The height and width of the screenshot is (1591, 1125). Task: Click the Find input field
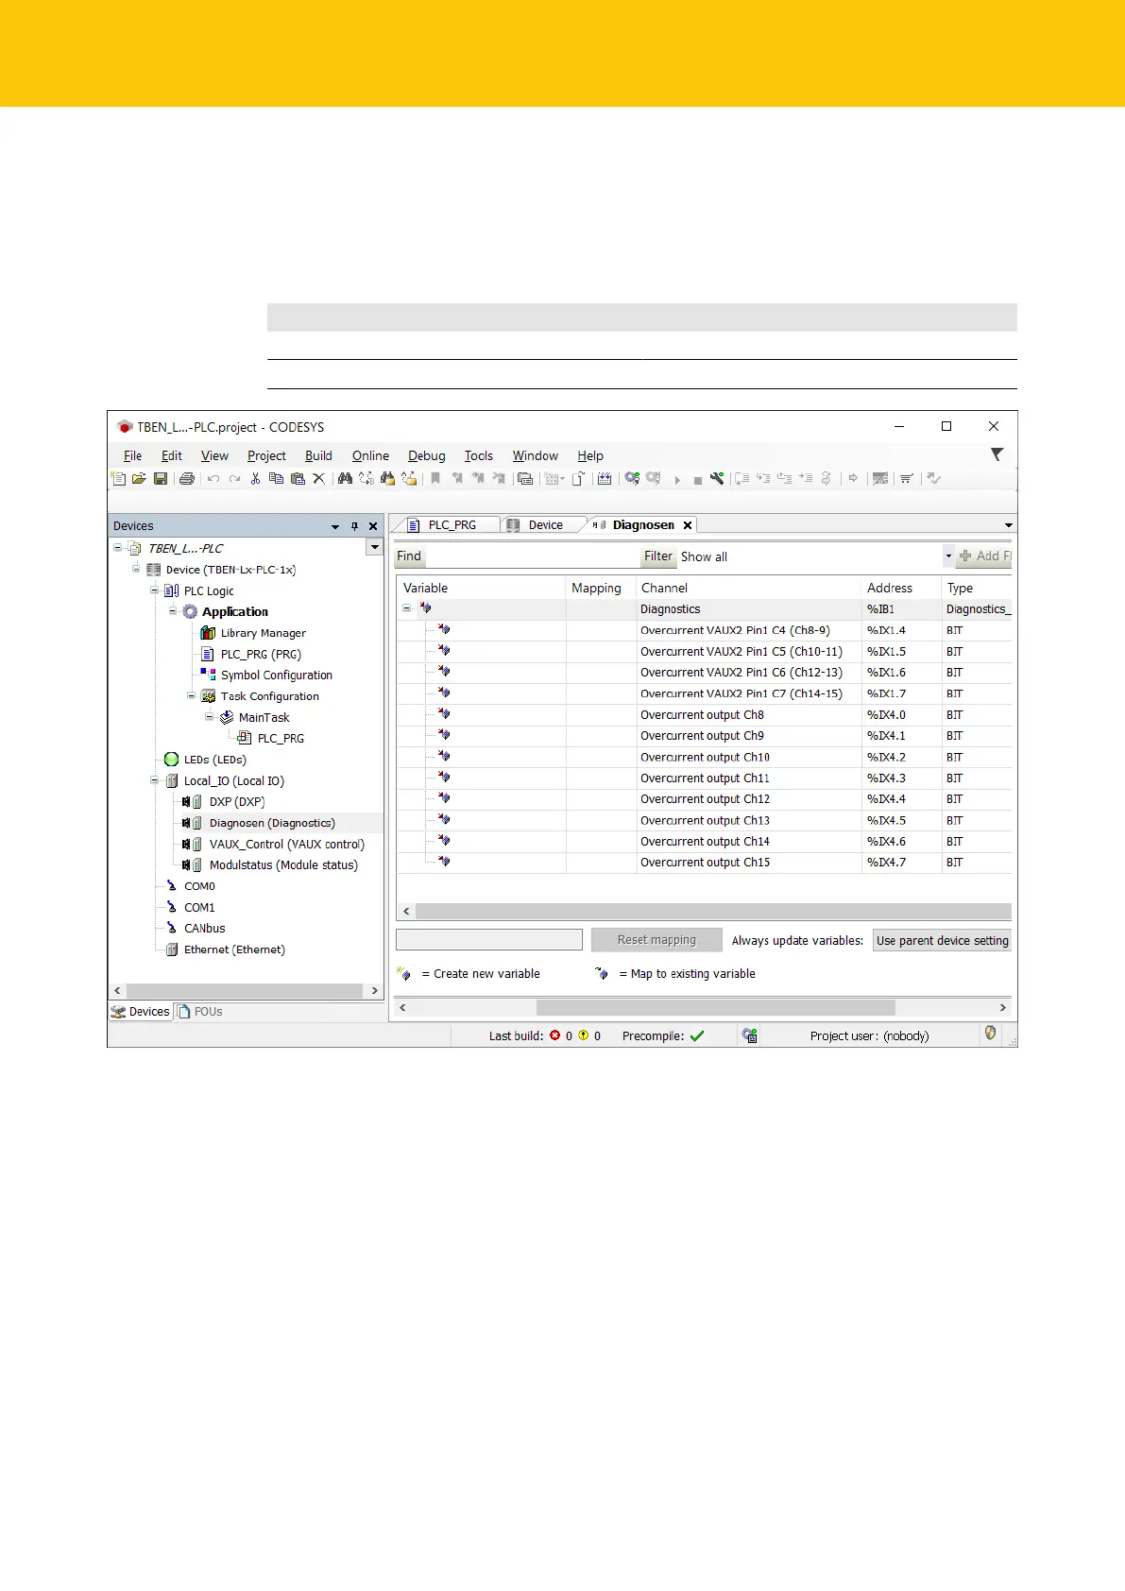coord(532,556)
